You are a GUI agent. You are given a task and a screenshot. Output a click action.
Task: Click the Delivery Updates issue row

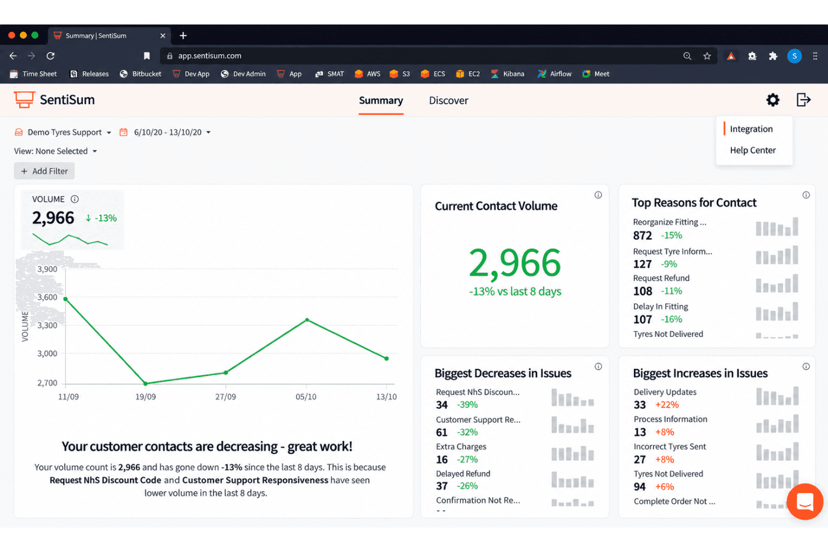pyautogui.click(x=716, y=398)
